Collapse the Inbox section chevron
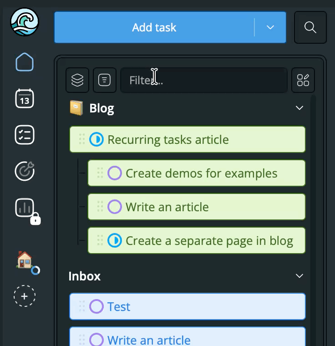Image resolution: width=335 pixels, height=346 pixels. 299,276
